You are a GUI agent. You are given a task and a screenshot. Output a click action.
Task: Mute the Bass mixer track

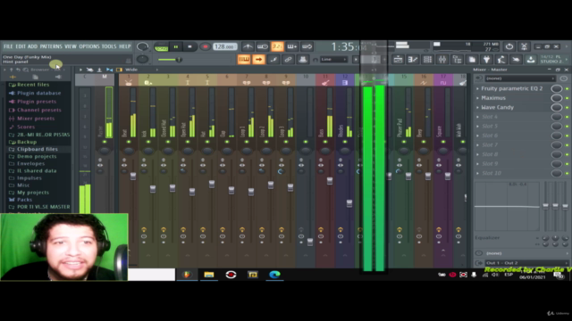tap(325, 142)
